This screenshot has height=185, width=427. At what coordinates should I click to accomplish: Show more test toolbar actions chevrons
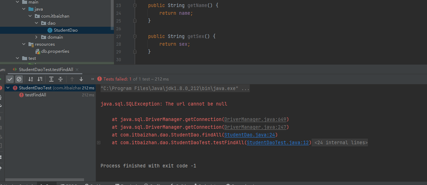[x=93, y=79]
